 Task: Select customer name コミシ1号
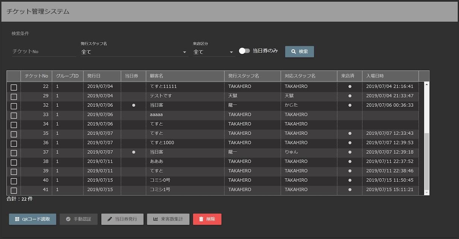click(160, 189)
